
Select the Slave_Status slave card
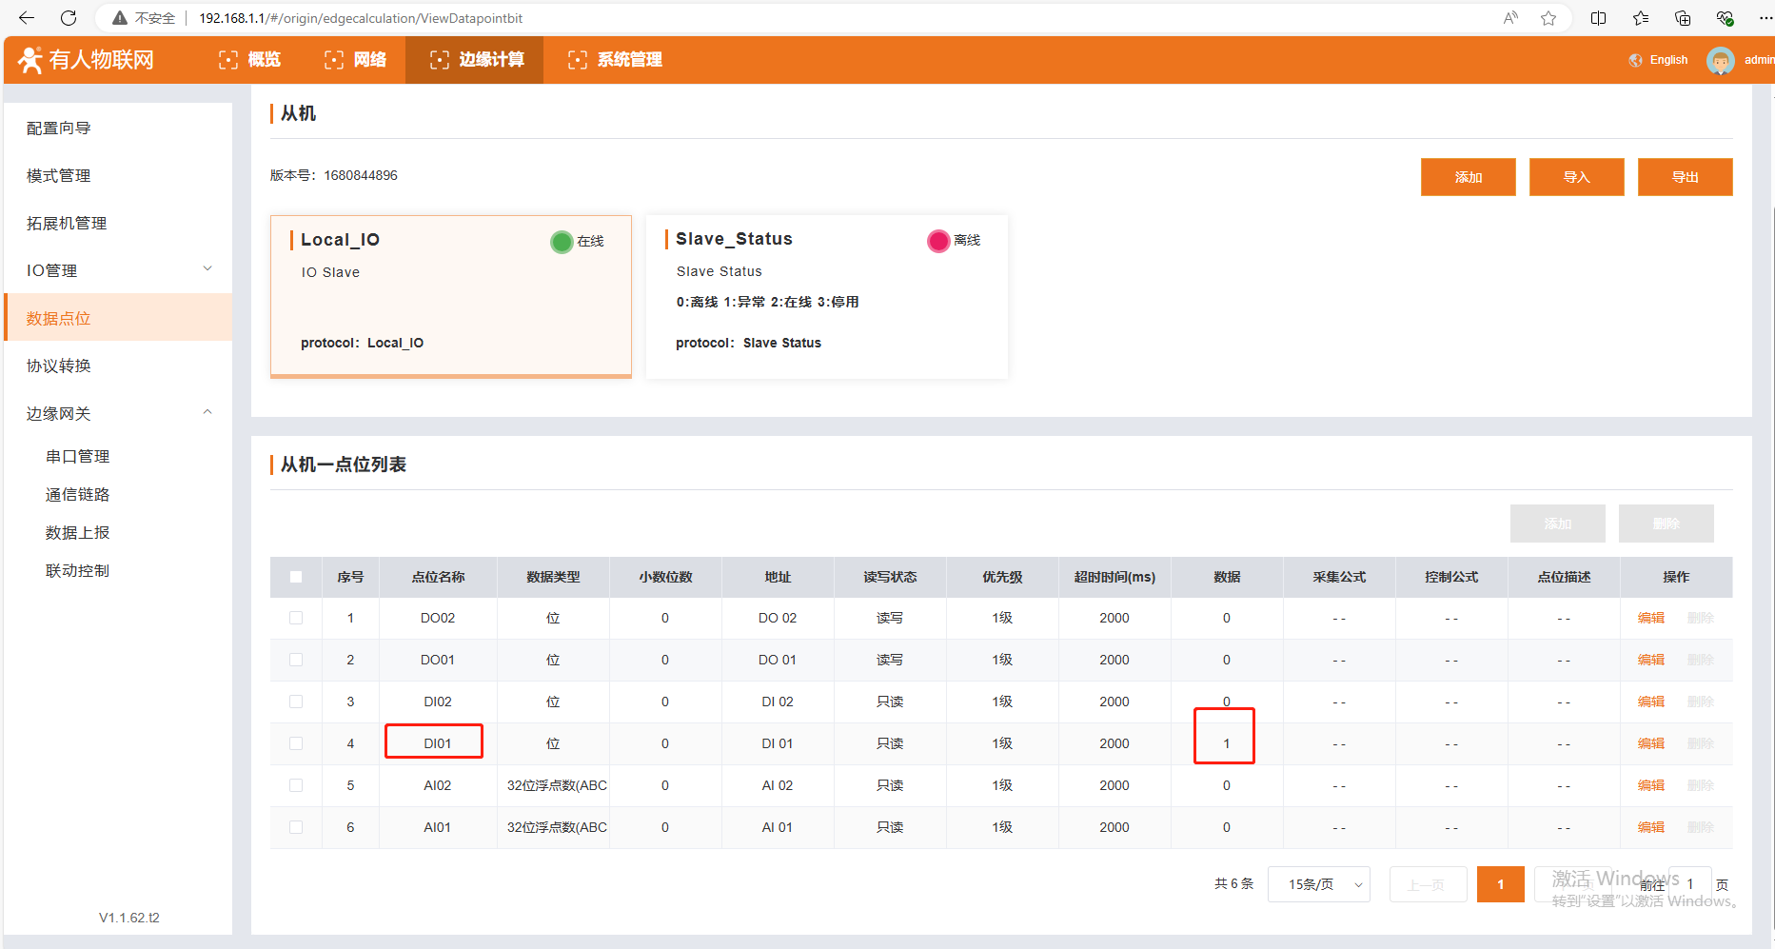[x=826, y=296]
